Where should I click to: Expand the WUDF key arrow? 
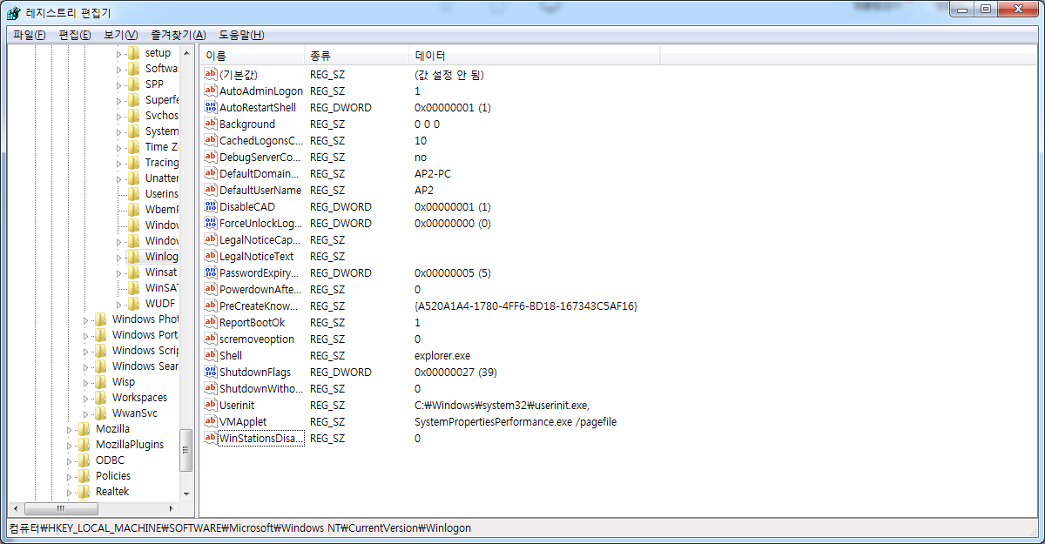[x=119, y=305]
